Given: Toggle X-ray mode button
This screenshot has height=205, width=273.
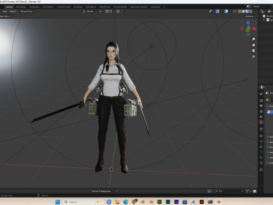Looking at the screenshot, I should [235, 11].
